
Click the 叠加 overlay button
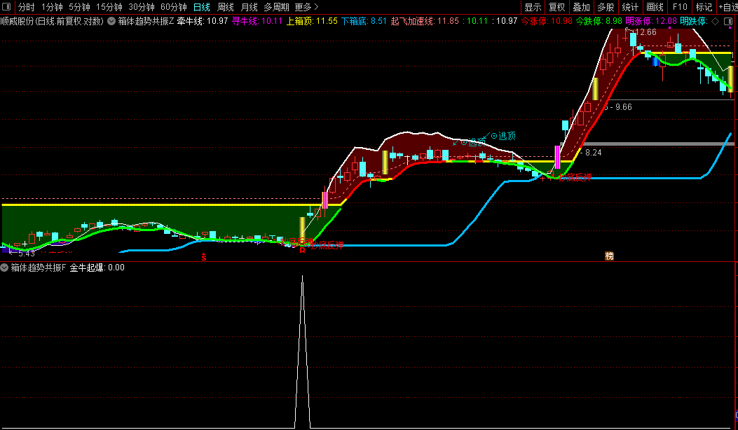pyautogui.click(x=581, y=7)
